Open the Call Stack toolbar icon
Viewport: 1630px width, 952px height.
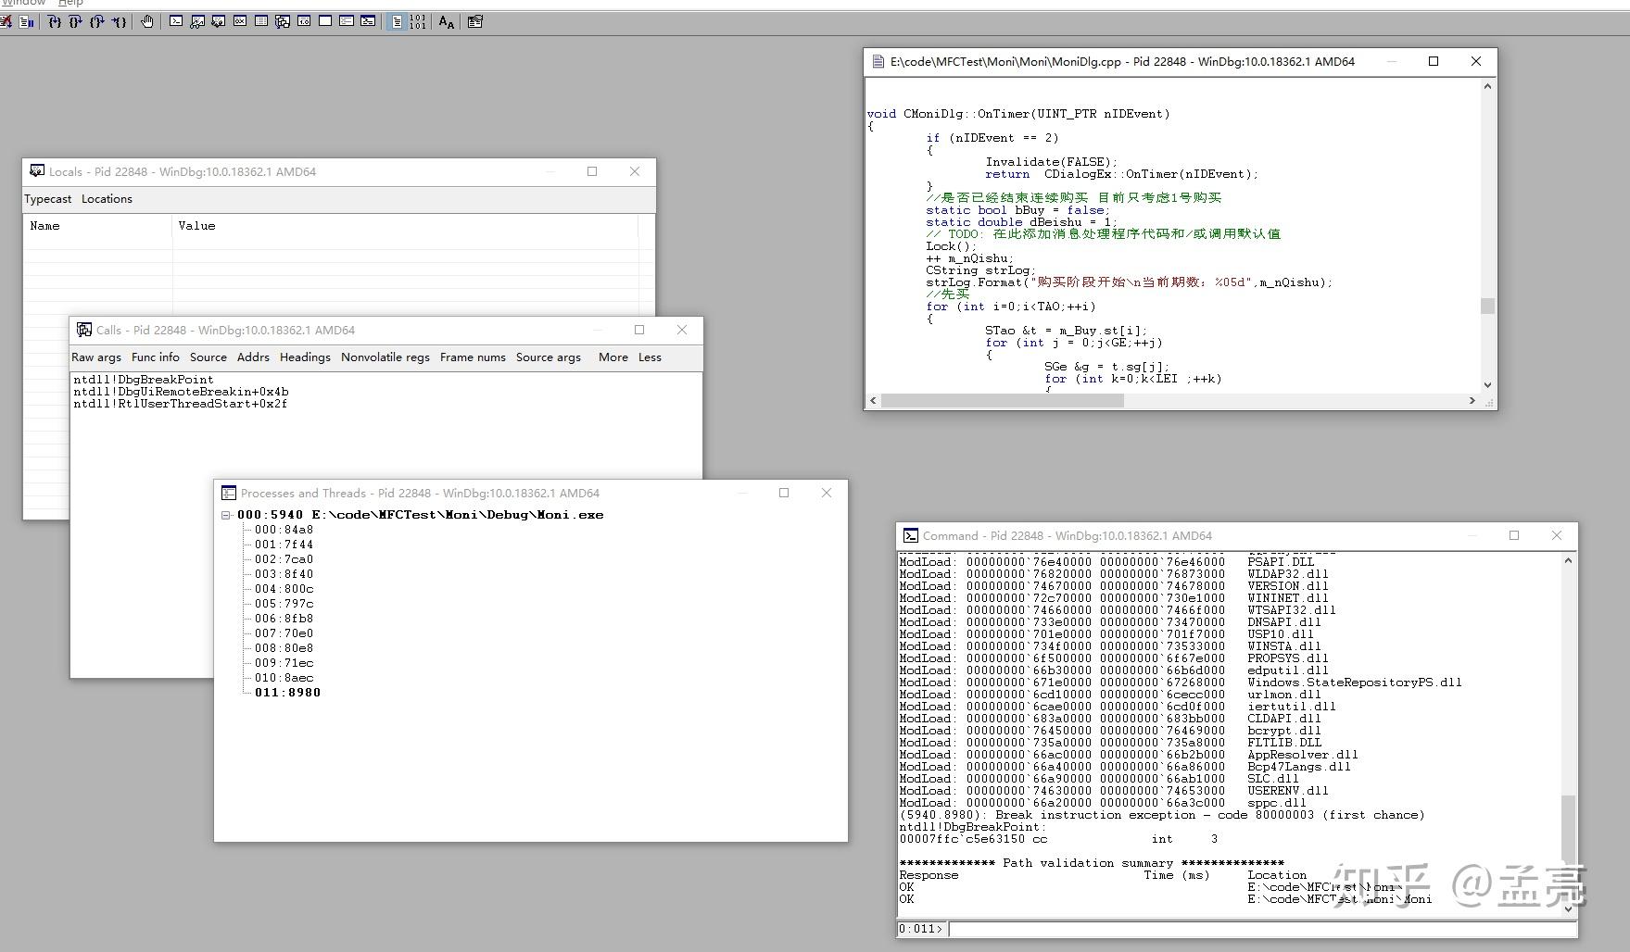point(283,21)
